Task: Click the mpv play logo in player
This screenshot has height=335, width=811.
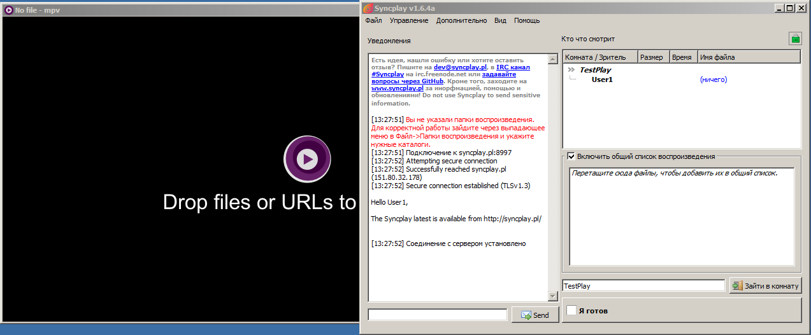Action: coord(307,159)
